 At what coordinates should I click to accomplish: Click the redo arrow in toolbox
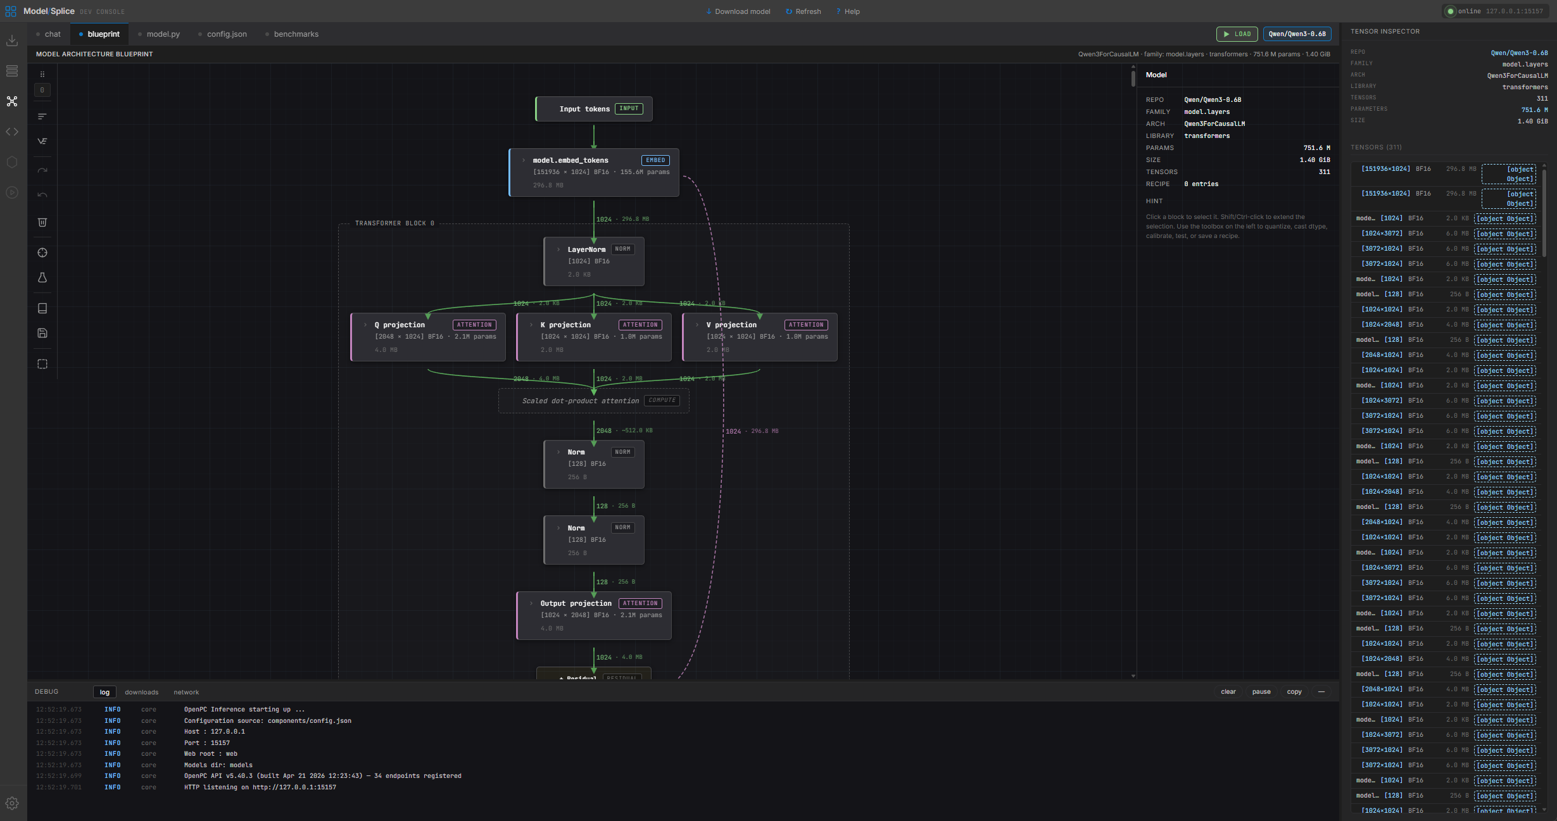click(x=42, y=170)
